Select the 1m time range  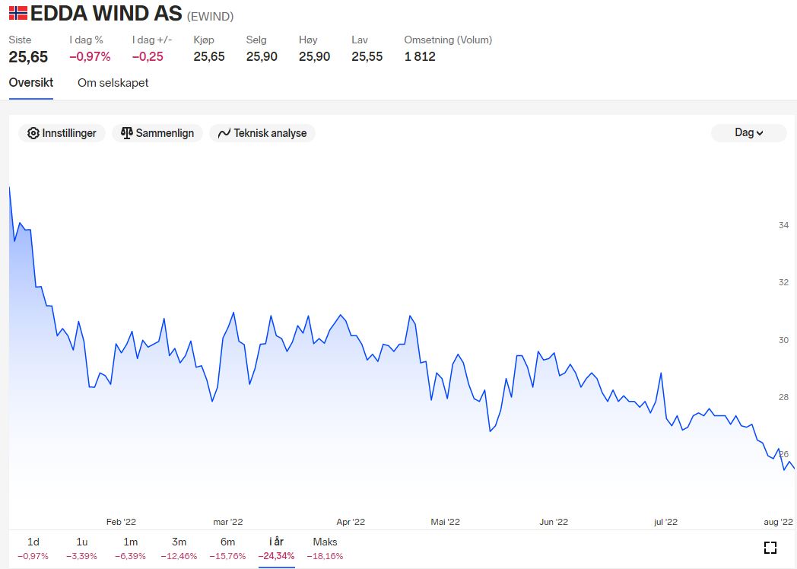click(130, 548)
